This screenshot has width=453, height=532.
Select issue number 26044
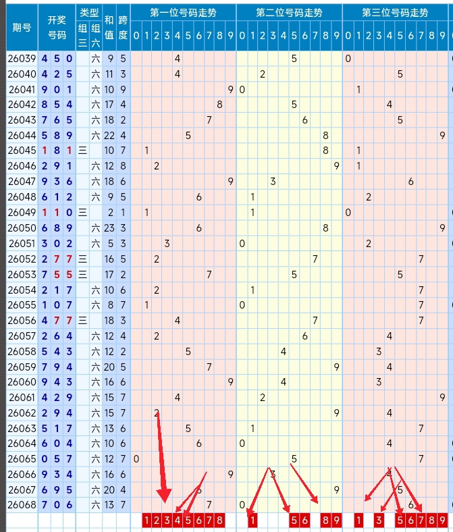click(x=22, y=136)
